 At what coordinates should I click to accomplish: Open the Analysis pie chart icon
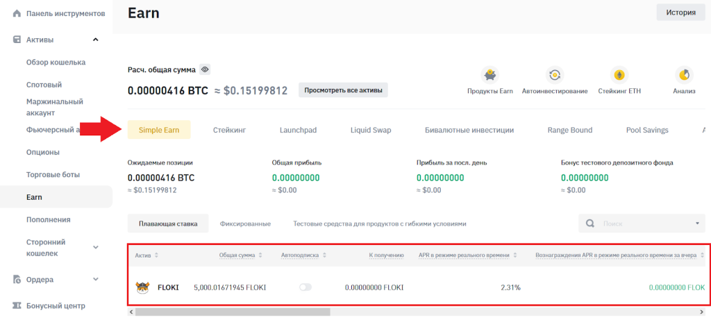click(684, 75)
